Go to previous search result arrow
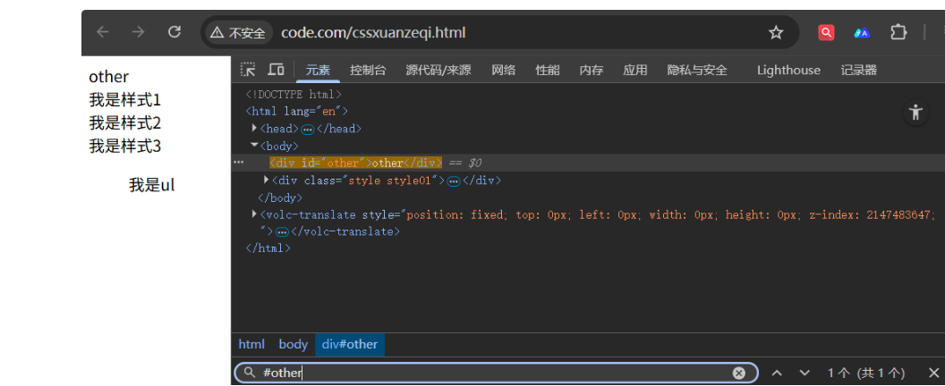945x386 pixels. 777,373
